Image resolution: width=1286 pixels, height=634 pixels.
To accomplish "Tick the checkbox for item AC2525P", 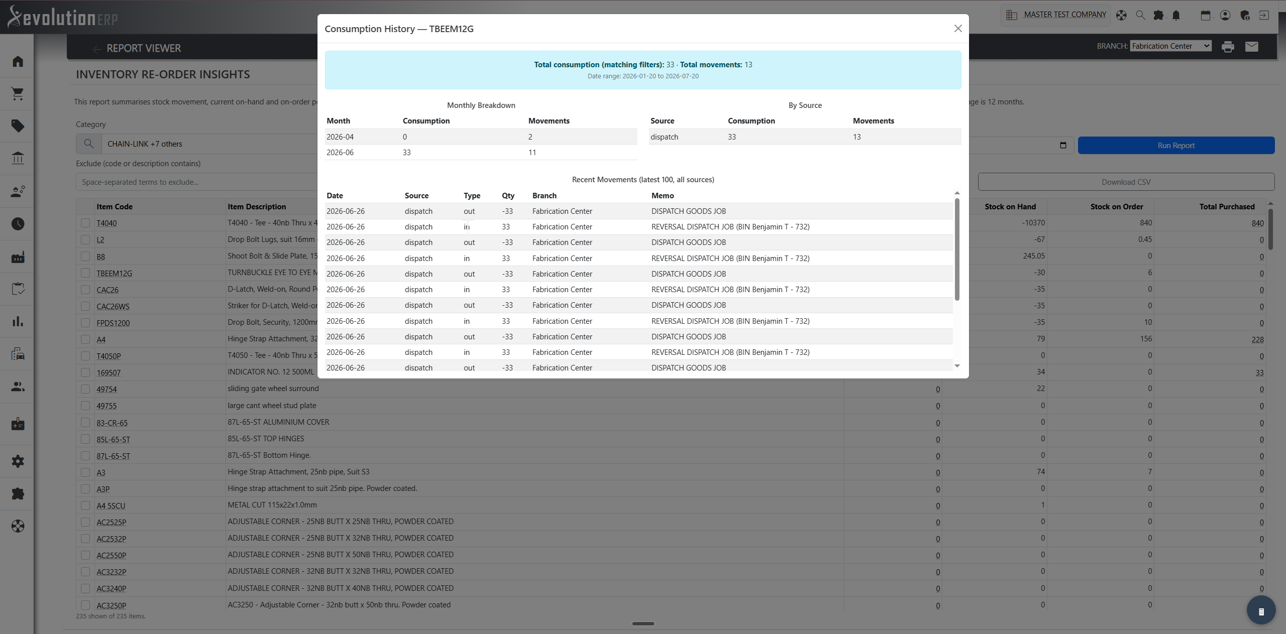I will (85, 522).
